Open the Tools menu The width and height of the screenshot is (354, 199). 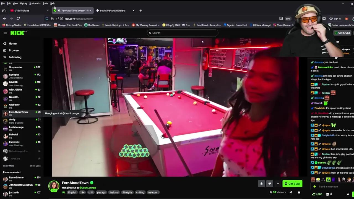(45, 3)
